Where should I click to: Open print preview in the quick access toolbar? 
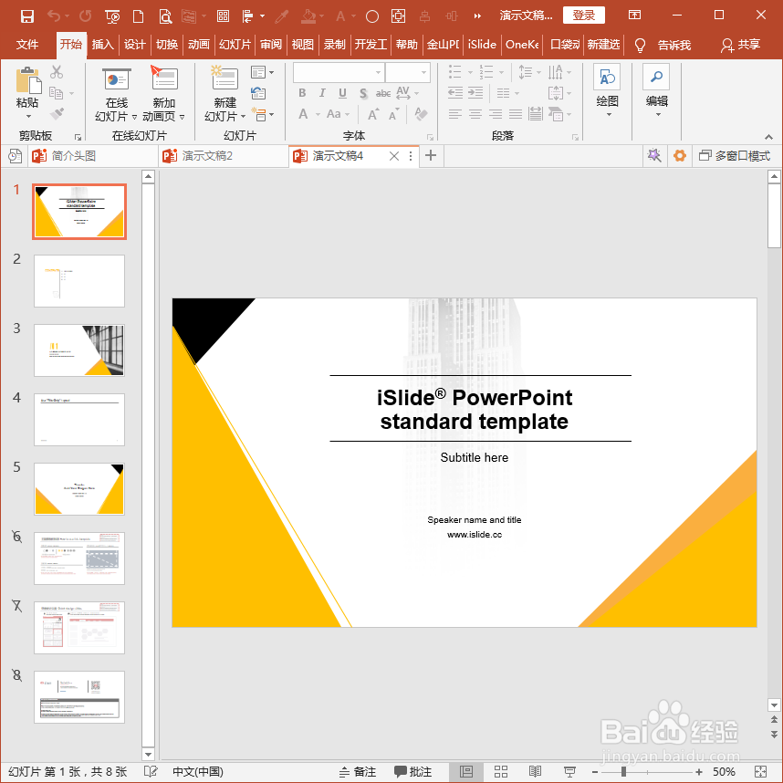click(165, 16)
